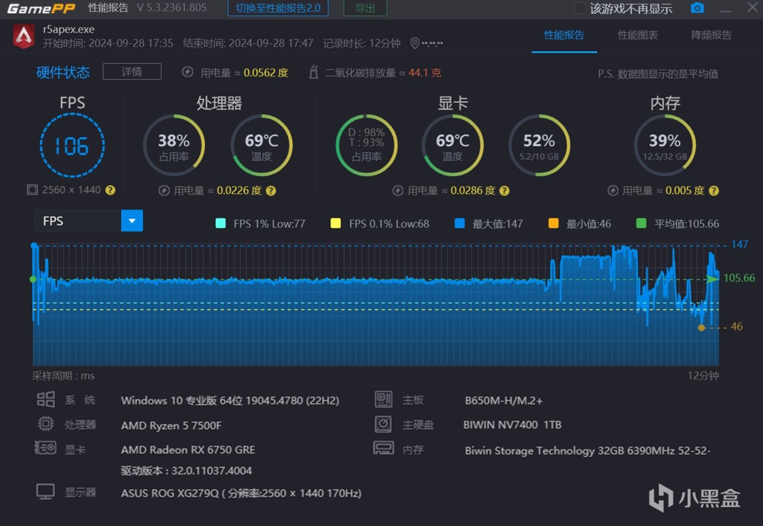Click the B650M-H/M.2+ motherboard text
The height and width of the screenshot is (526, 763).
coord(504,400)
